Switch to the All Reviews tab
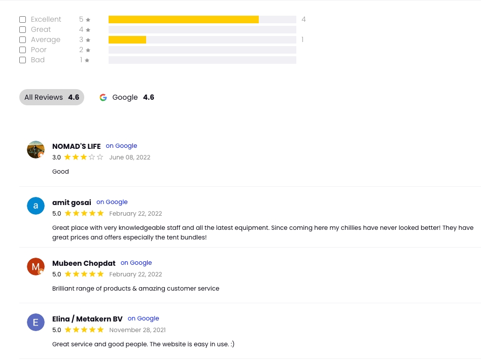 [x=52, y=97]
